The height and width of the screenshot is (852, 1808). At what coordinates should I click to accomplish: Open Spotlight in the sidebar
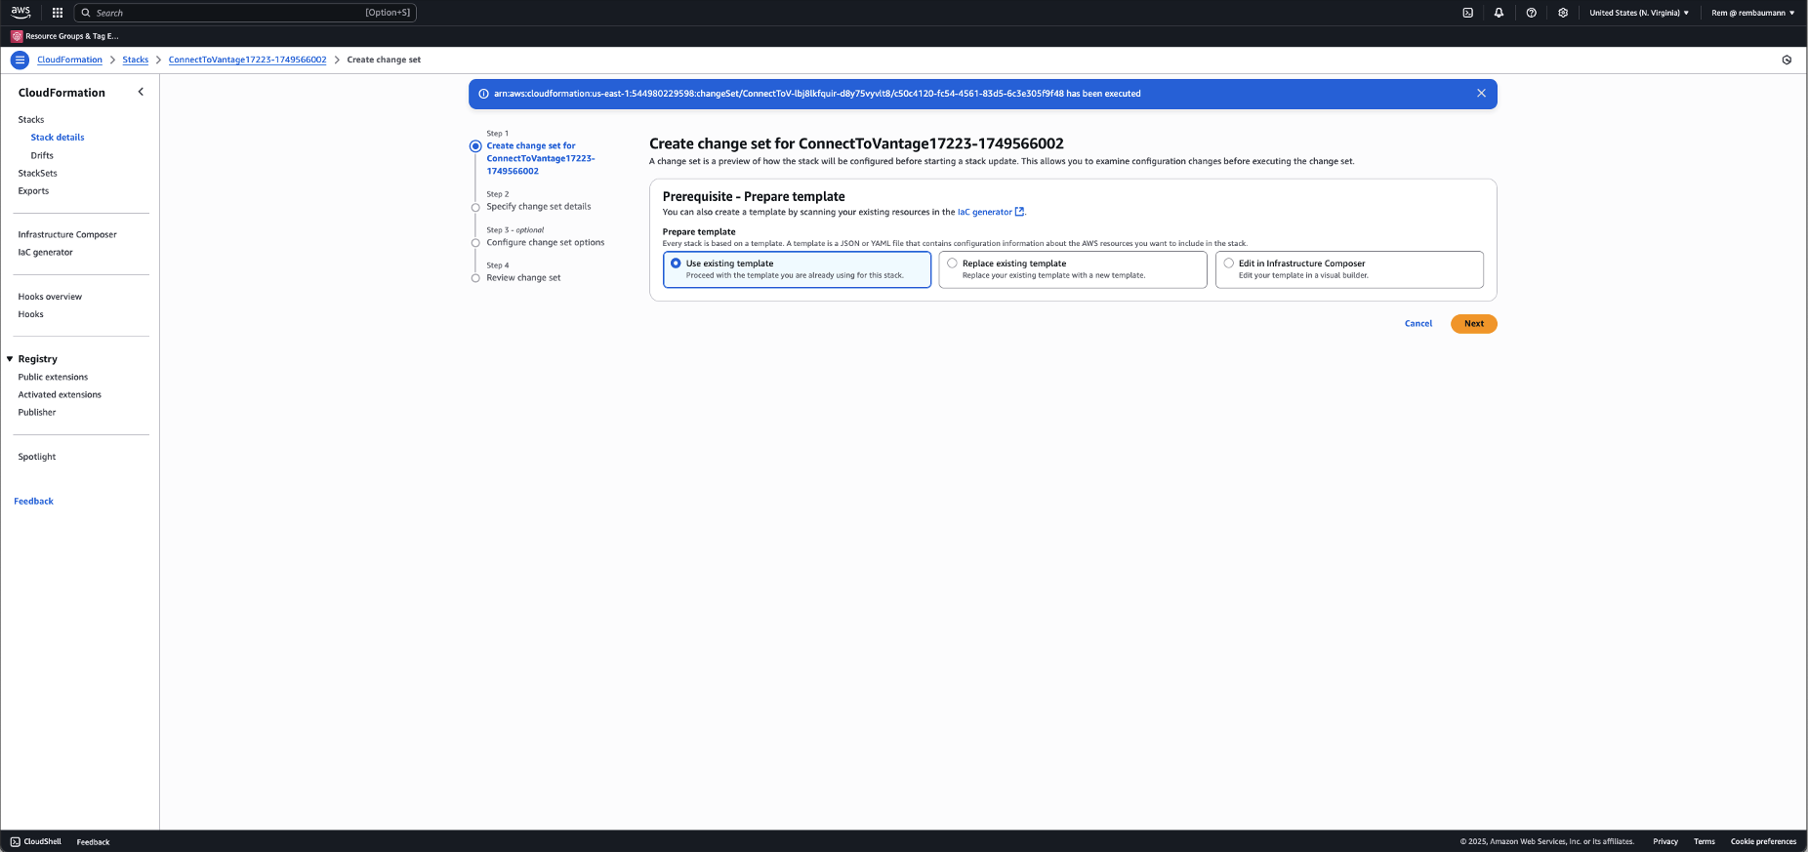pyautogui.click(x=37, y=457)
